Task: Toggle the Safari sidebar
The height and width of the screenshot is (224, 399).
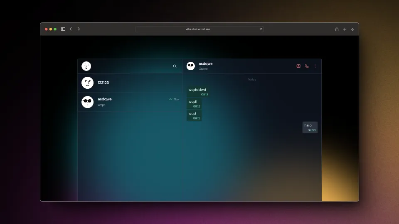Action: (63, 29)
